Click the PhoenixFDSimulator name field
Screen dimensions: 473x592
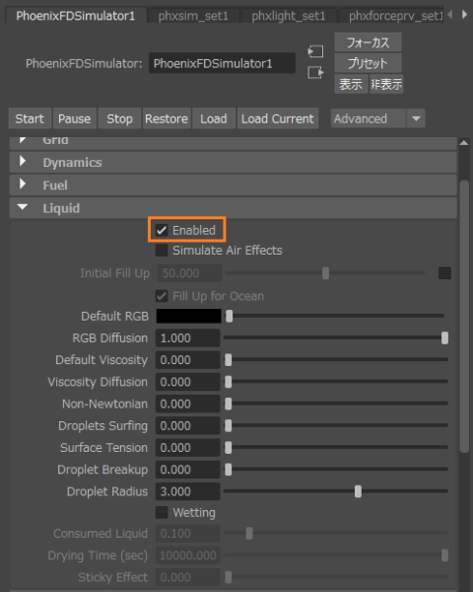coord(222,63)
